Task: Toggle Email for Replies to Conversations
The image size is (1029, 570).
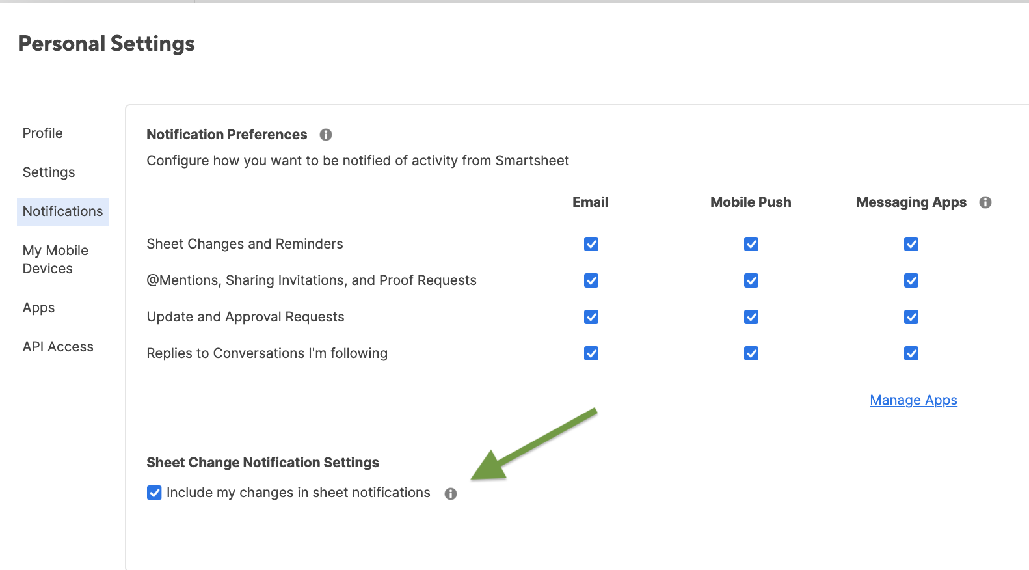Action: coord(591,353)
